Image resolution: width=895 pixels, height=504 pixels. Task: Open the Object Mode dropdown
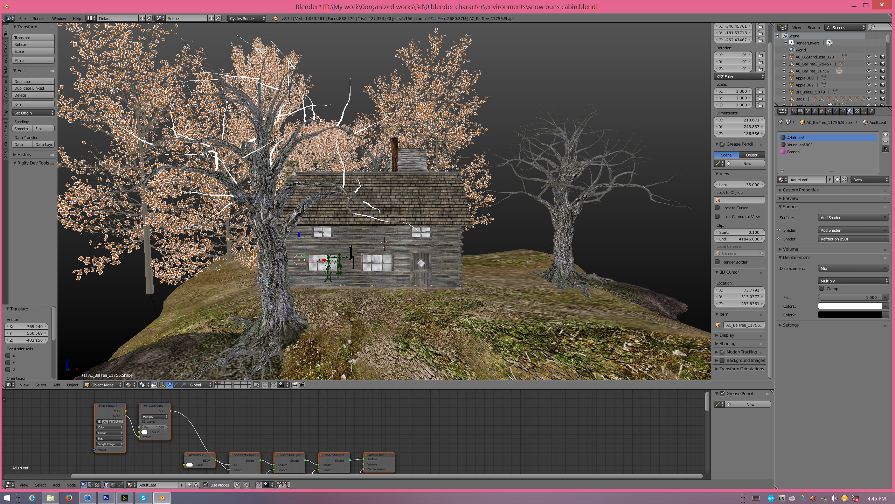coord(103,385)
